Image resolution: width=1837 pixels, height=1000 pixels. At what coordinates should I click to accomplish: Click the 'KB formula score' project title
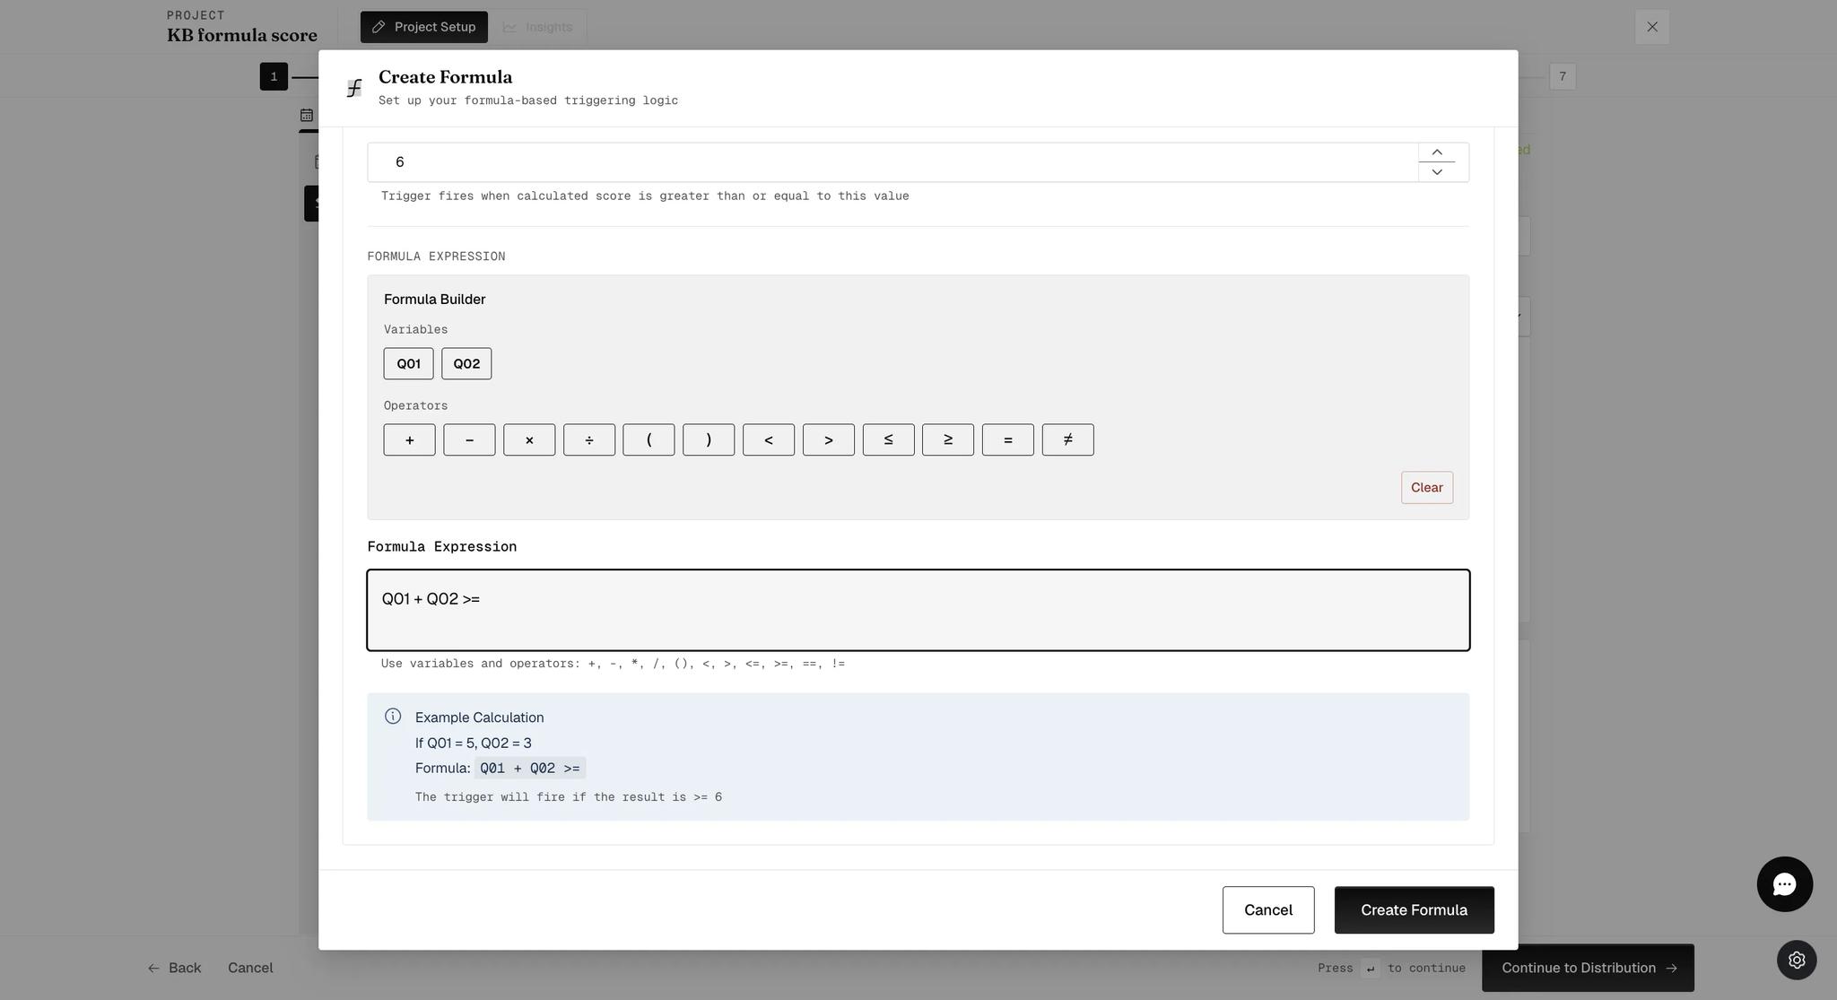pos(242,35)
